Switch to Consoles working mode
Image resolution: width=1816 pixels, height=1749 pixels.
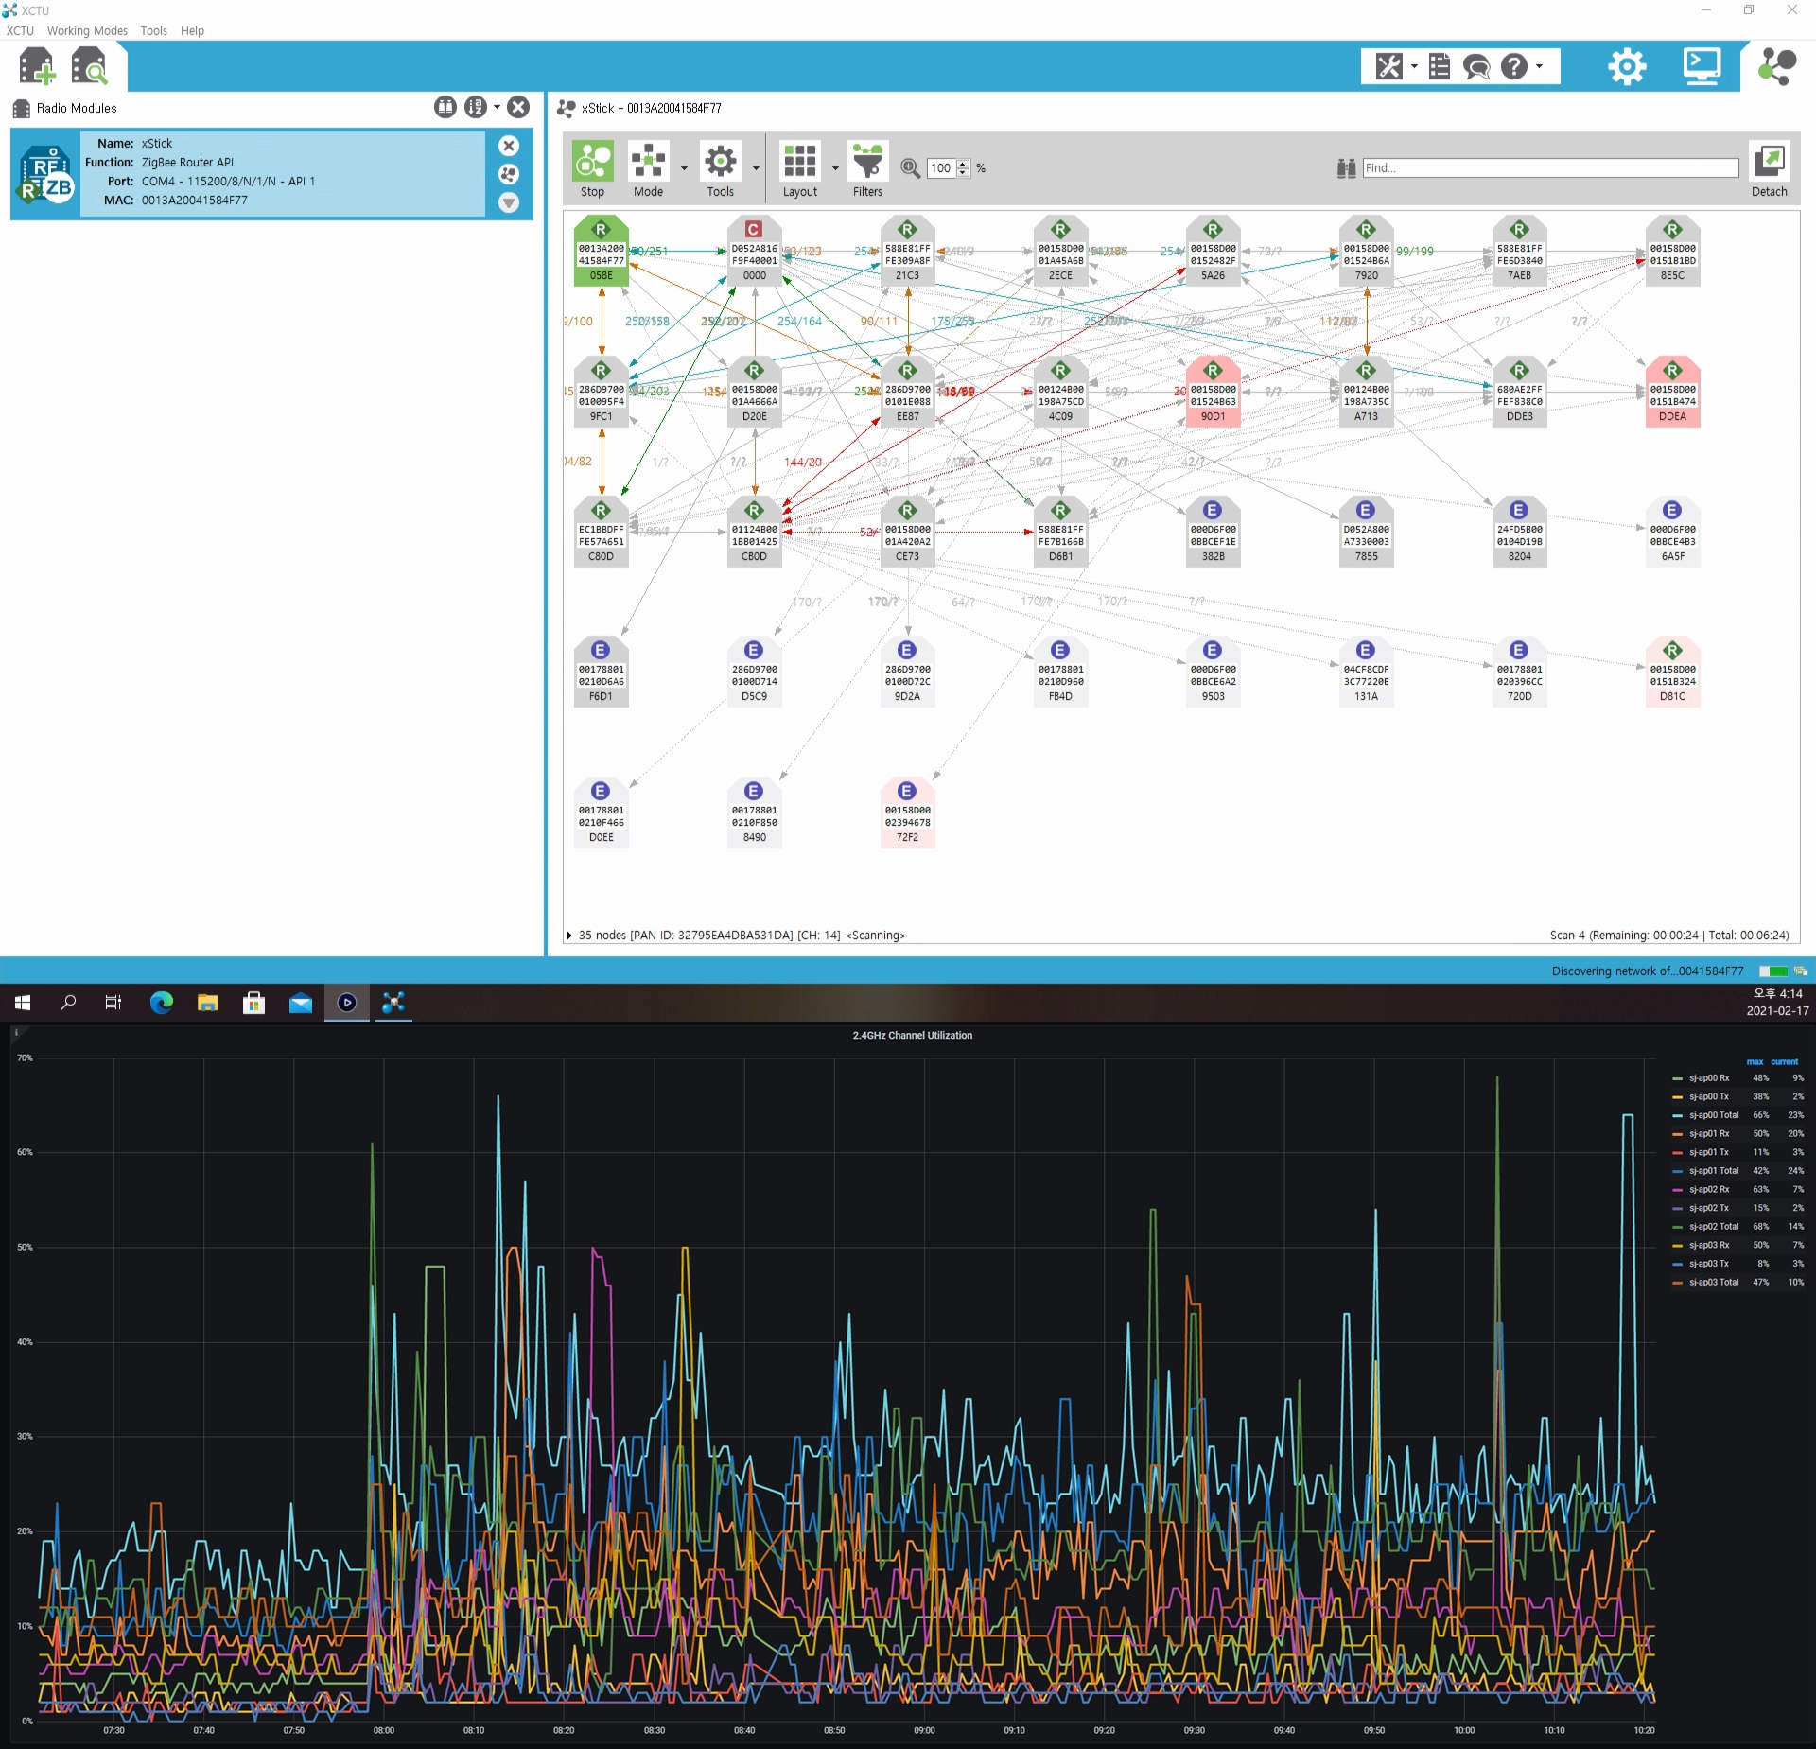(1701, 66)
